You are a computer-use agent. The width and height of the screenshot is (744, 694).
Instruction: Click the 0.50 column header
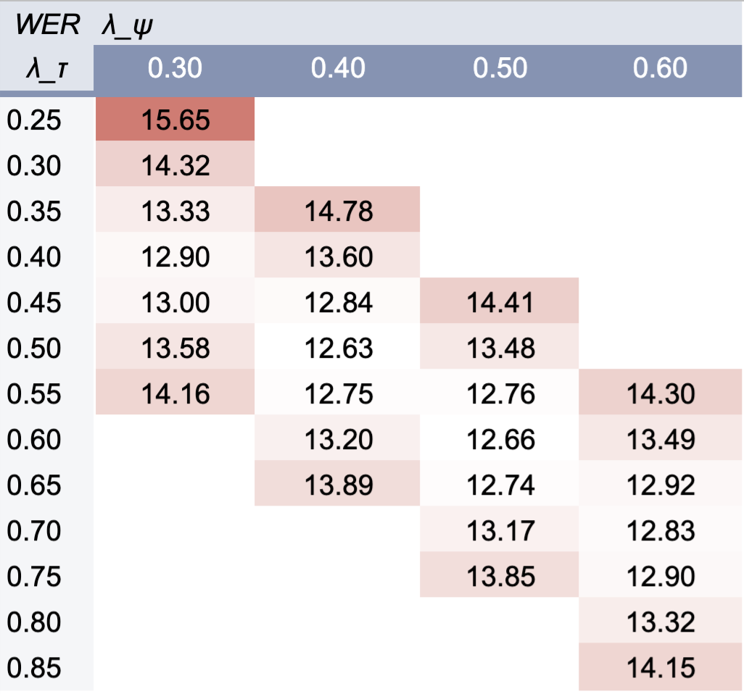pos(500,68)
